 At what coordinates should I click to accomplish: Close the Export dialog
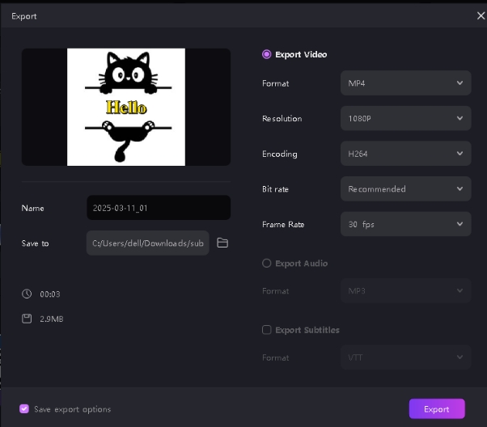pyautogui.click(x=481, y=15)
